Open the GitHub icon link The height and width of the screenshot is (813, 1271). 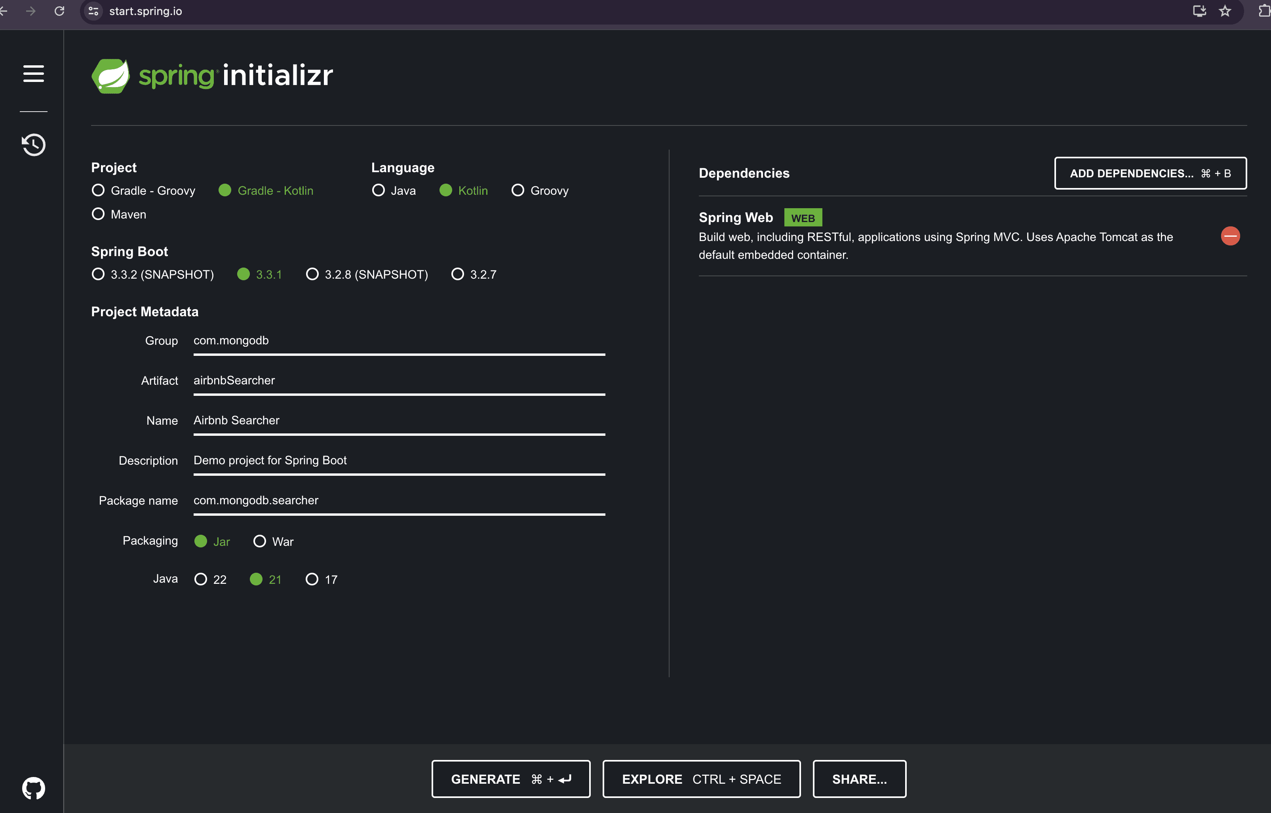coord(33,788)
